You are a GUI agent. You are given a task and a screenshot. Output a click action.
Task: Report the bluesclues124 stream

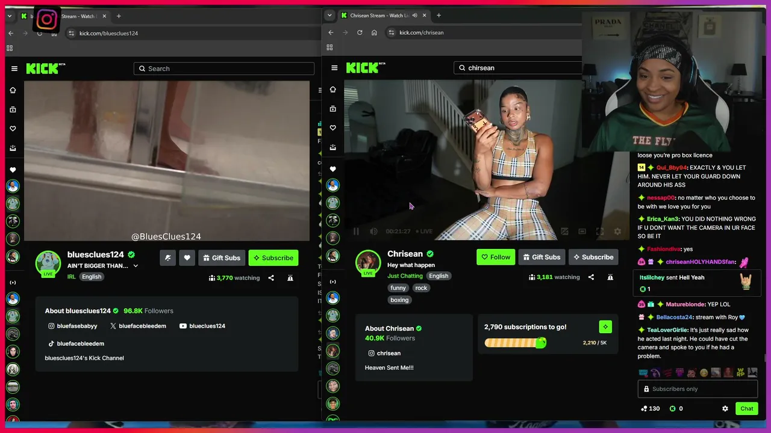tap(290, 278)
